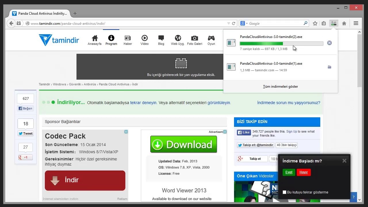Go to the browser home page icon
Image resolution: width=368 pixels, height=207 pixels.
point(344,24)
